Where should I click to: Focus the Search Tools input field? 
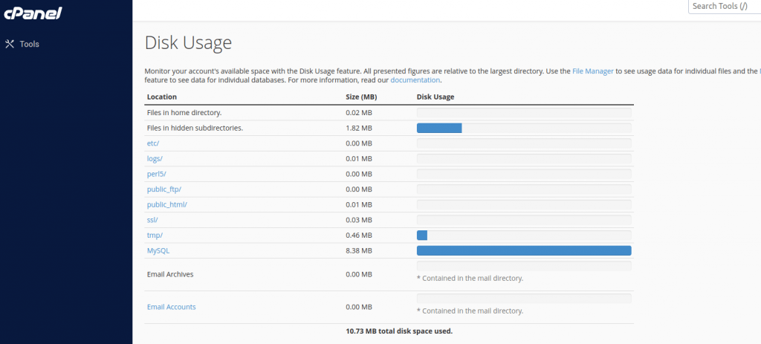click(x=724, y=7)
